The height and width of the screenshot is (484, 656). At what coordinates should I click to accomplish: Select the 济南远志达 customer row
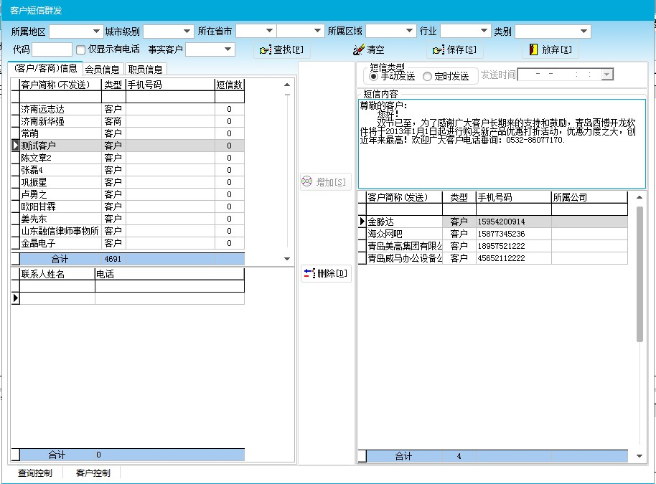pos(128,109)
